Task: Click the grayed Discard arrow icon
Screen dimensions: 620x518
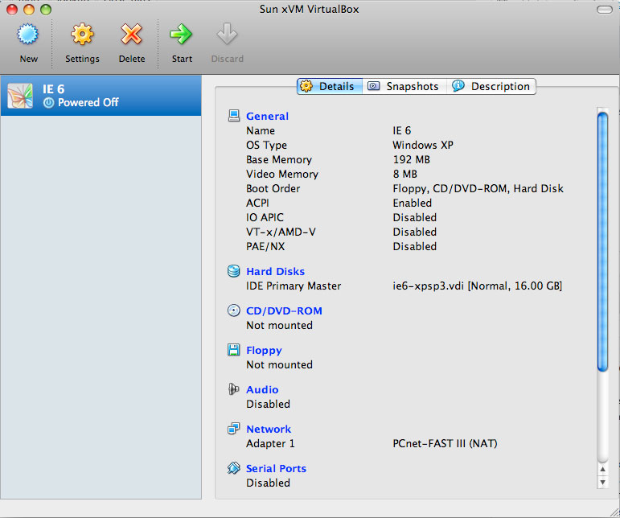Action: tap(227, 35)
